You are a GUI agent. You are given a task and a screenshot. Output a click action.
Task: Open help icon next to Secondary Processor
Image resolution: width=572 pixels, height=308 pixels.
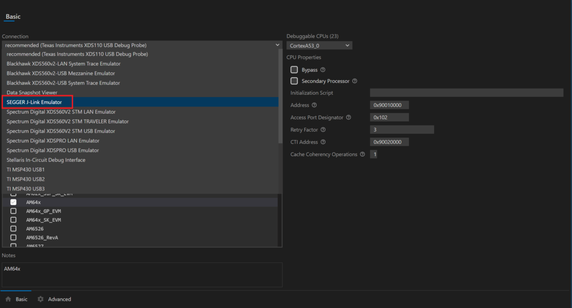355,81
